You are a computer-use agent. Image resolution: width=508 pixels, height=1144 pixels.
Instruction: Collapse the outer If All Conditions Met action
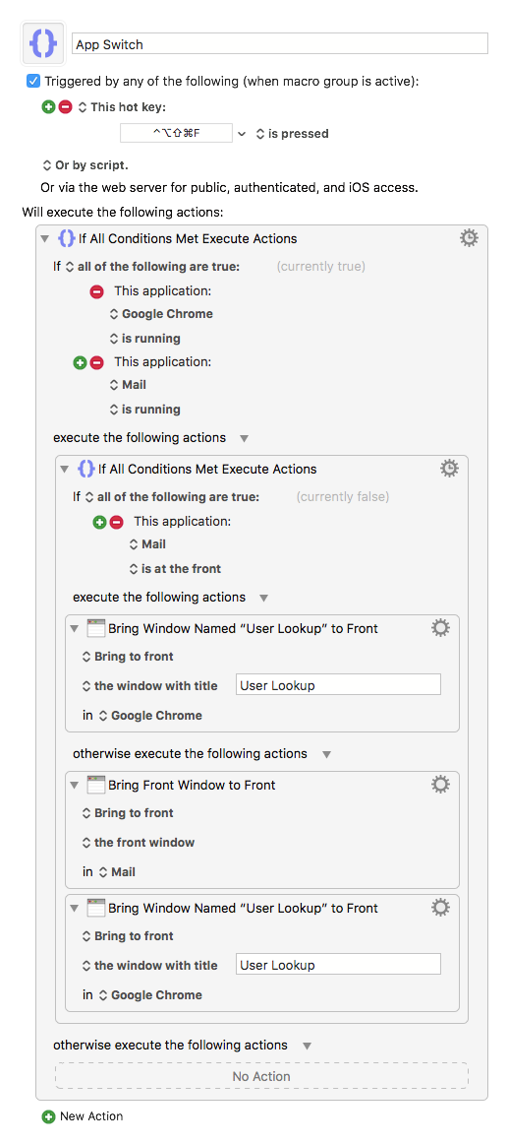pos(46,238)
